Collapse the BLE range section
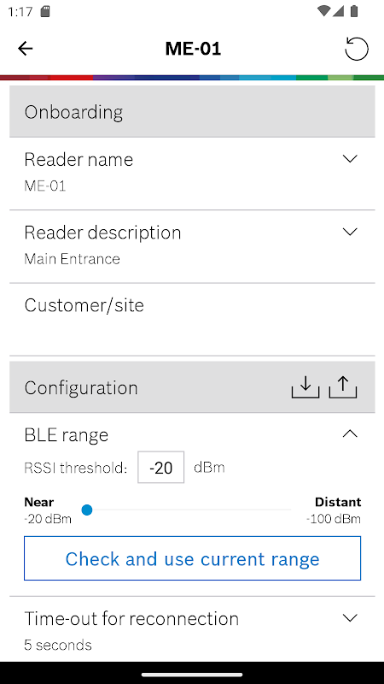 coord(350,433)
